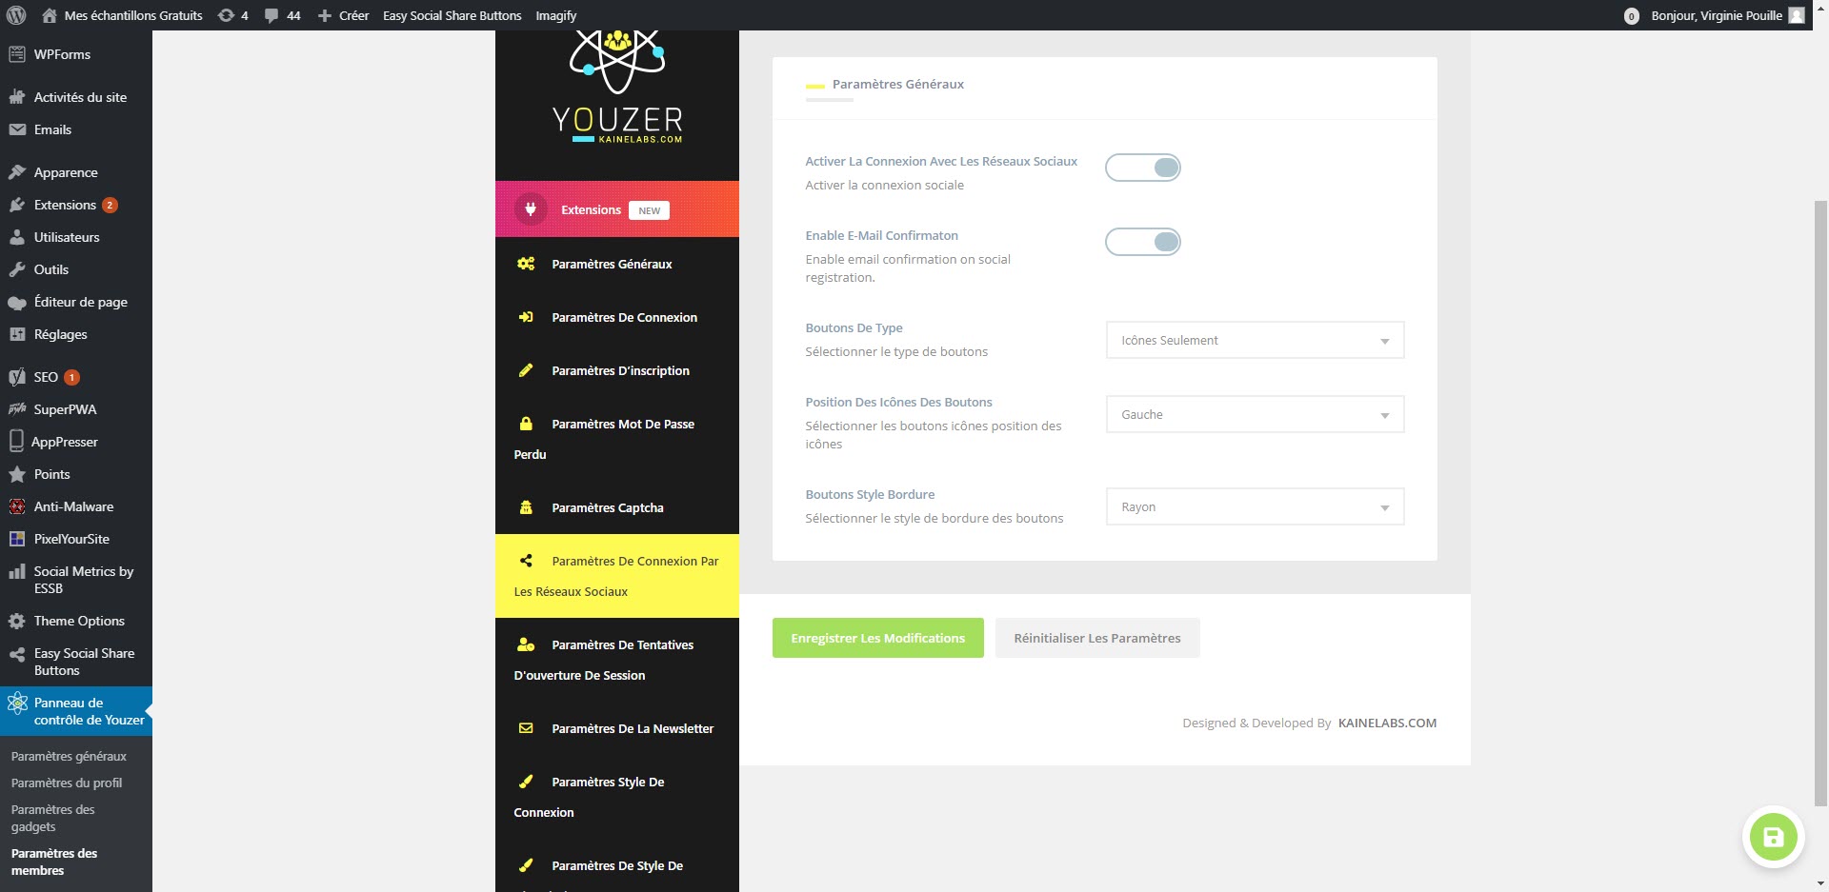Click the NEW badge beside Extensions

[x=650, y=210]
